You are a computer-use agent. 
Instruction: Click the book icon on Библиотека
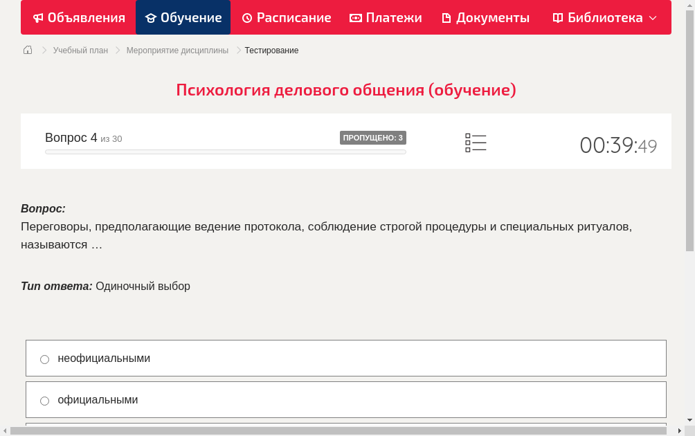point(557,17)
